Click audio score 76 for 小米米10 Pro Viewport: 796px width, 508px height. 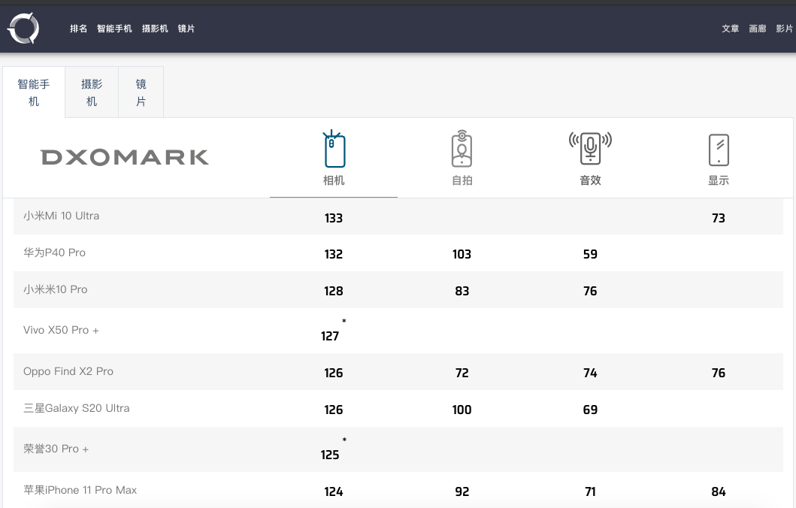click(x=590, y=292)
